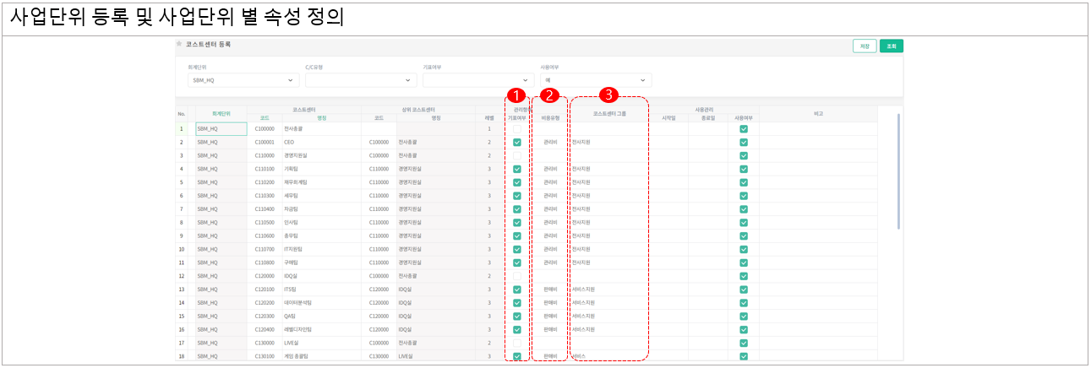The image size is (1091, 368).
Task: Uncheck 사용여부 for row 1 전사총괄
Action: 744,129
